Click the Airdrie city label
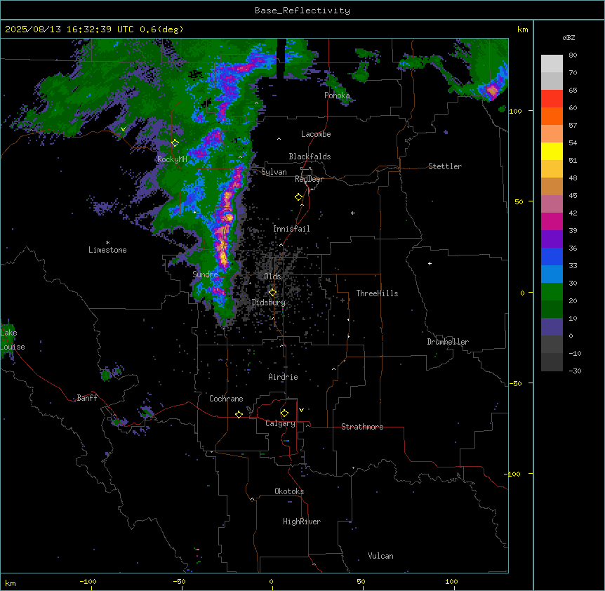The height and width of the screenshot is (591, 605). 284,377
